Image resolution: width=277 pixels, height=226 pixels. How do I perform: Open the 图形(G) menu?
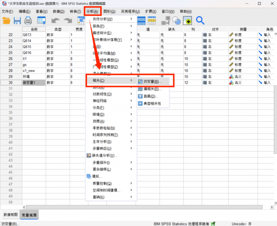click(x=109, y=11)
